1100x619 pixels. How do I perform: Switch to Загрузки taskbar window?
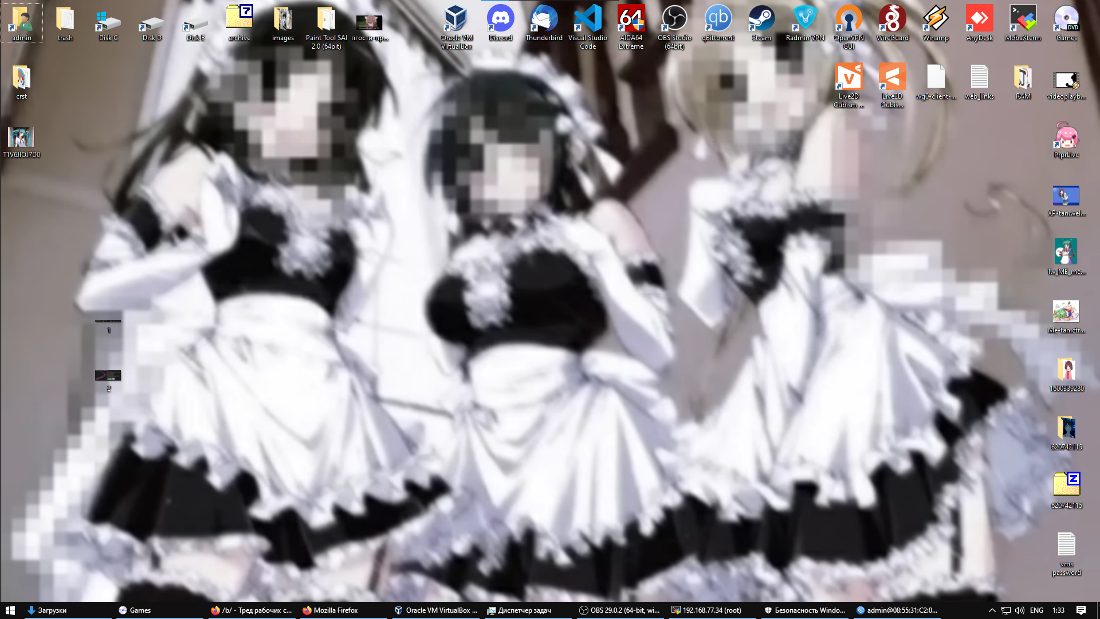point(68,610)
